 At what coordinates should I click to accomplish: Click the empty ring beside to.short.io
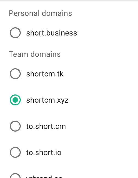pyautogui.click(x=15, y=152)
